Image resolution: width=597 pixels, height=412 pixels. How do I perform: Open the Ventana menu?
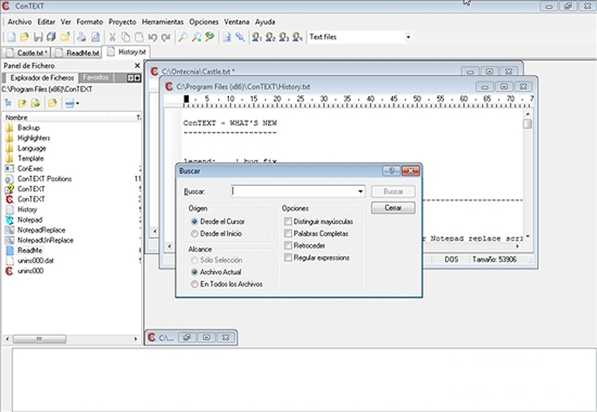(237, 22)
